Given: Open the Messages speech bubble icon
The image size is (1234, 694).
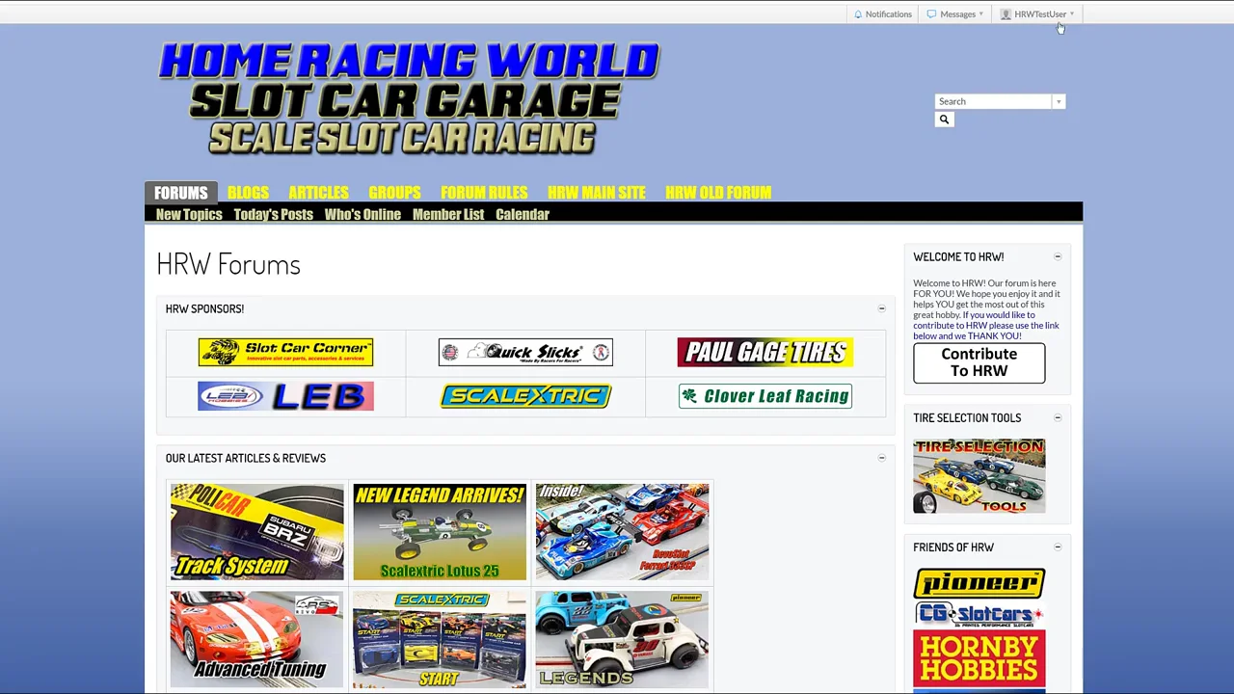Looking at the screenshot, I should click(x=931, y=14).
